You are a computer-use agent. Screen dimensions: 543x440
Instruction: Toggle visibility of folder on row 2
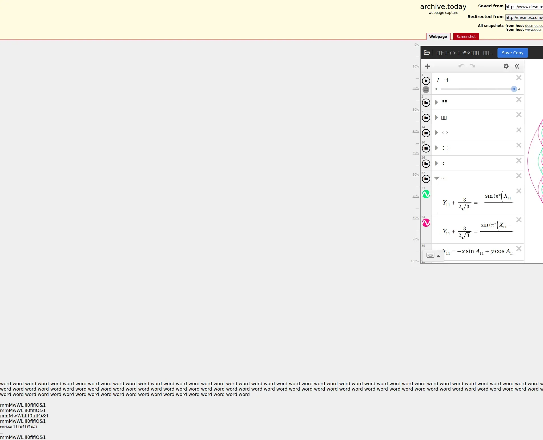tap(426, 103)
